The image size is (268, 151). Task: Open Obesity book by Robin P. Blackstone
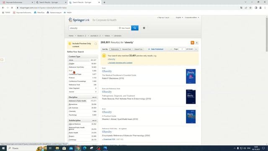107,71
